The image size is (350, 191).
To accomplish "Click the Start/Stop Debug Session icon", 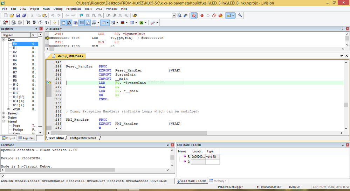I will [x=194, y=16].
